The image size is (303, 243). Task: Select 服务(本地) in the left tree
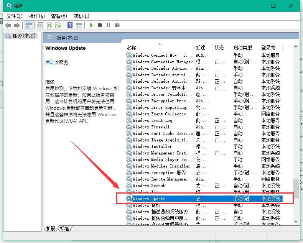[x=24, y=36]
